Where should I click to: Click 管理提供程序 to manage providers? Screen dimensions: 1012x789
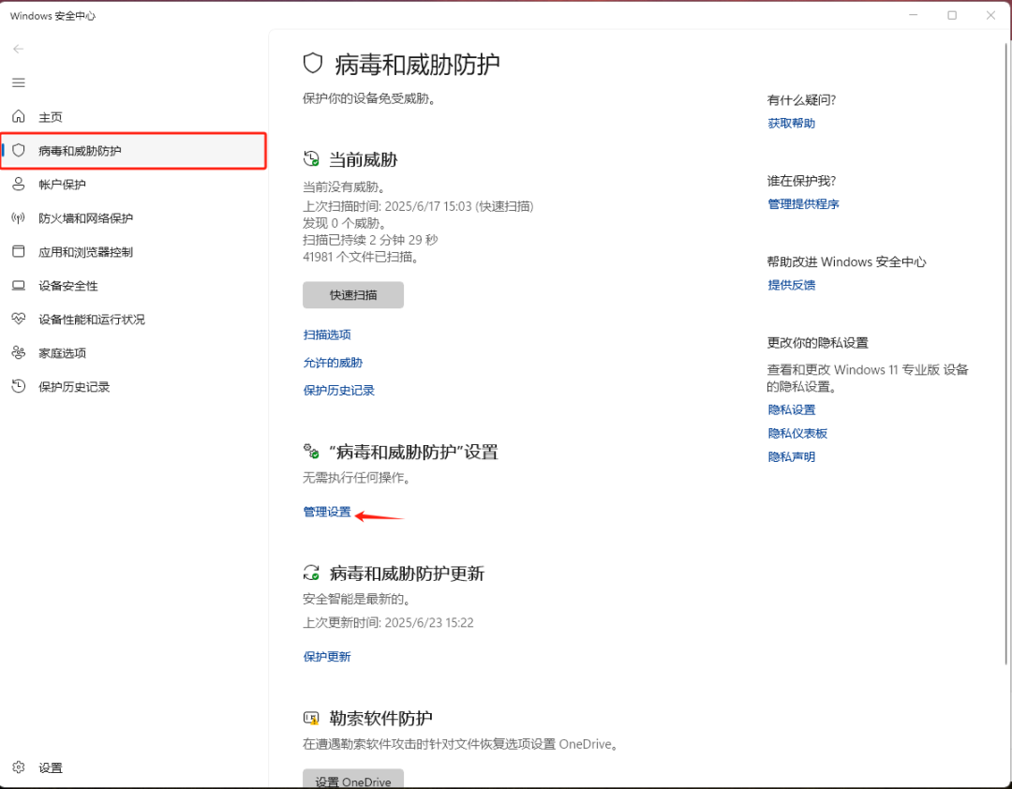[x=802, y=203]
